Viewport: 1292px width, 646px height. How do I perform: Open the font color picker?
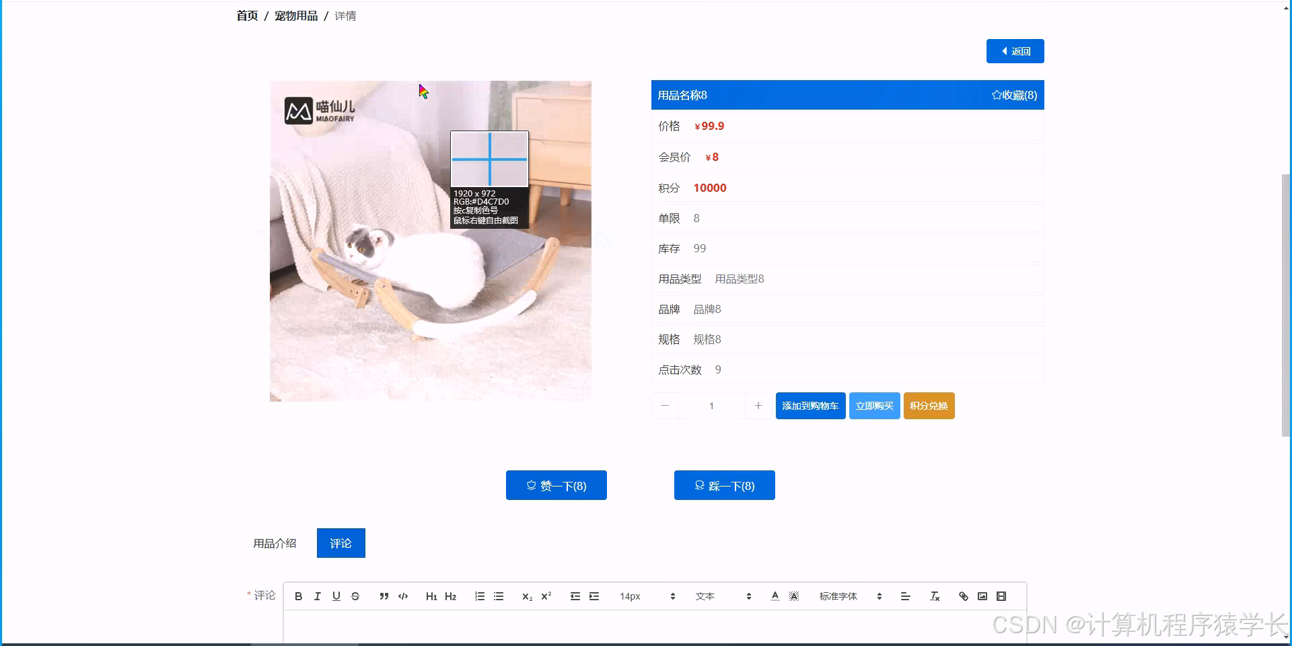pos(775,596)
